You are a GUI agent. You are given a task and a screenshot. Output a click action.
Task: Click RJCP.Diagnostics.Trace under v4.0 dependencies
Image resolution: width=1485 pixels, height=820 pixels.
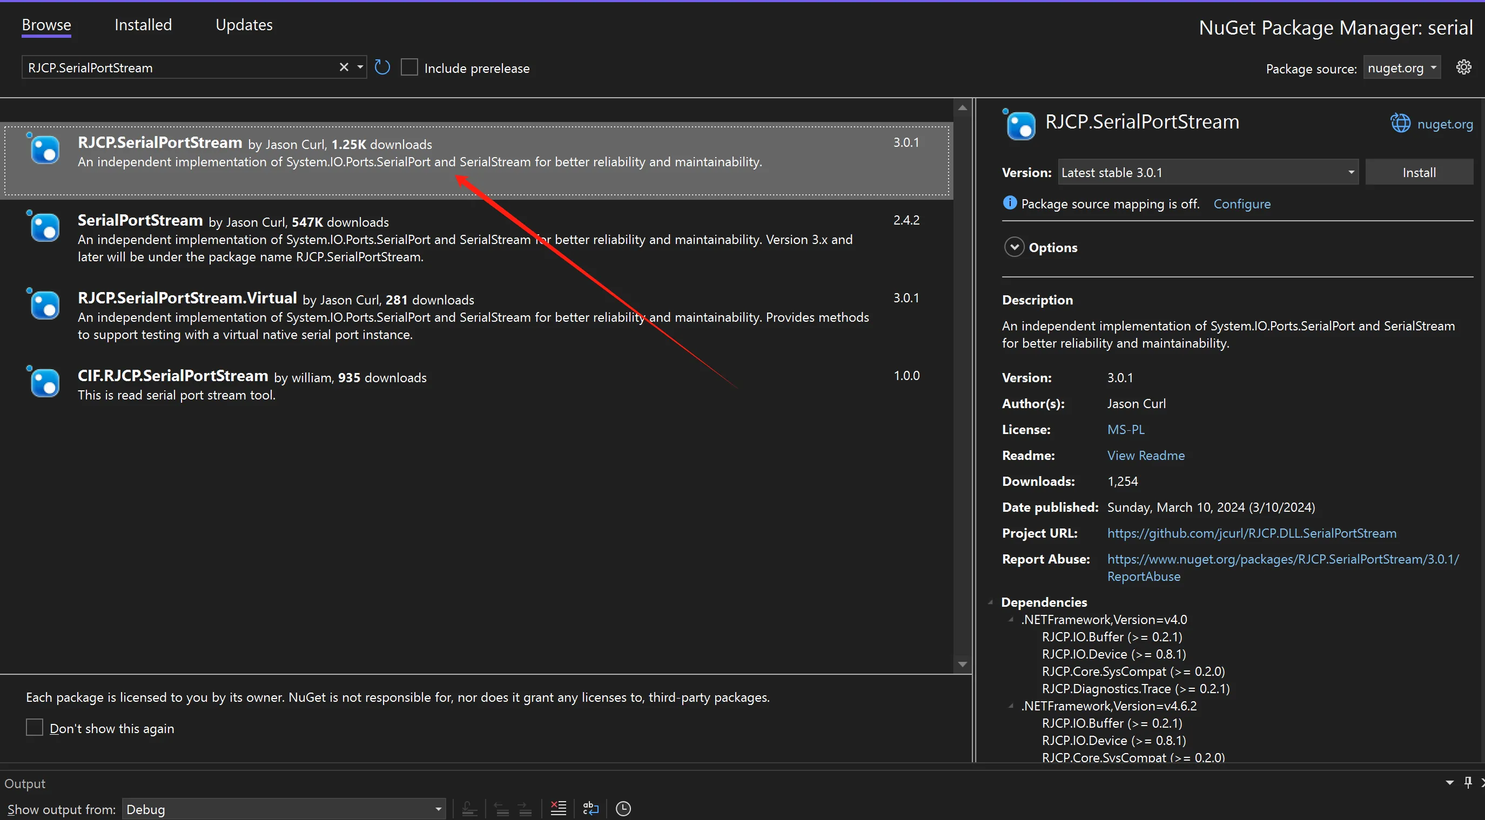[x=1135, y=689]
